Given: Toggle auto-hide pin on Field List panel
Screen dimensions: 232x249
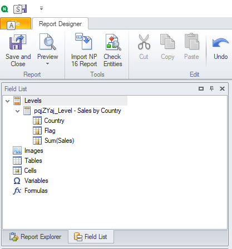Looking at the screenshot, I should point(211,89).
